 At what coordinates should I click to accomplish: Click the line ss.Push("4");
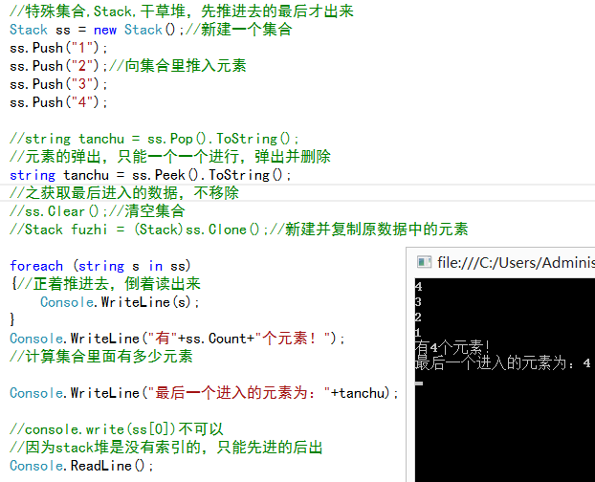click(x=58, y=102)
